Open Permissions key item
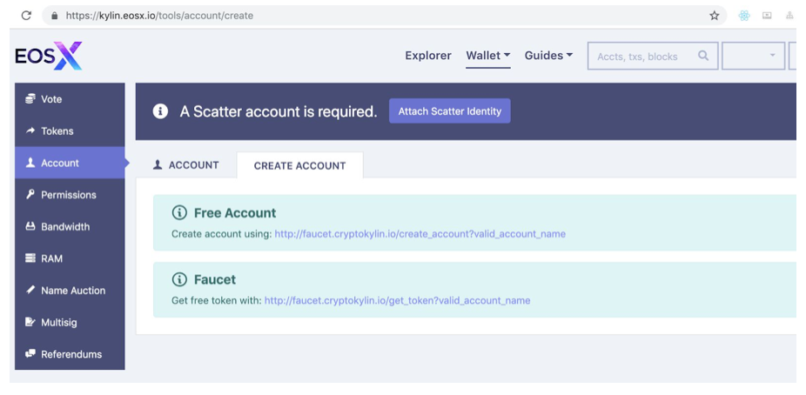Screen dimensions: 806x395 70,195
